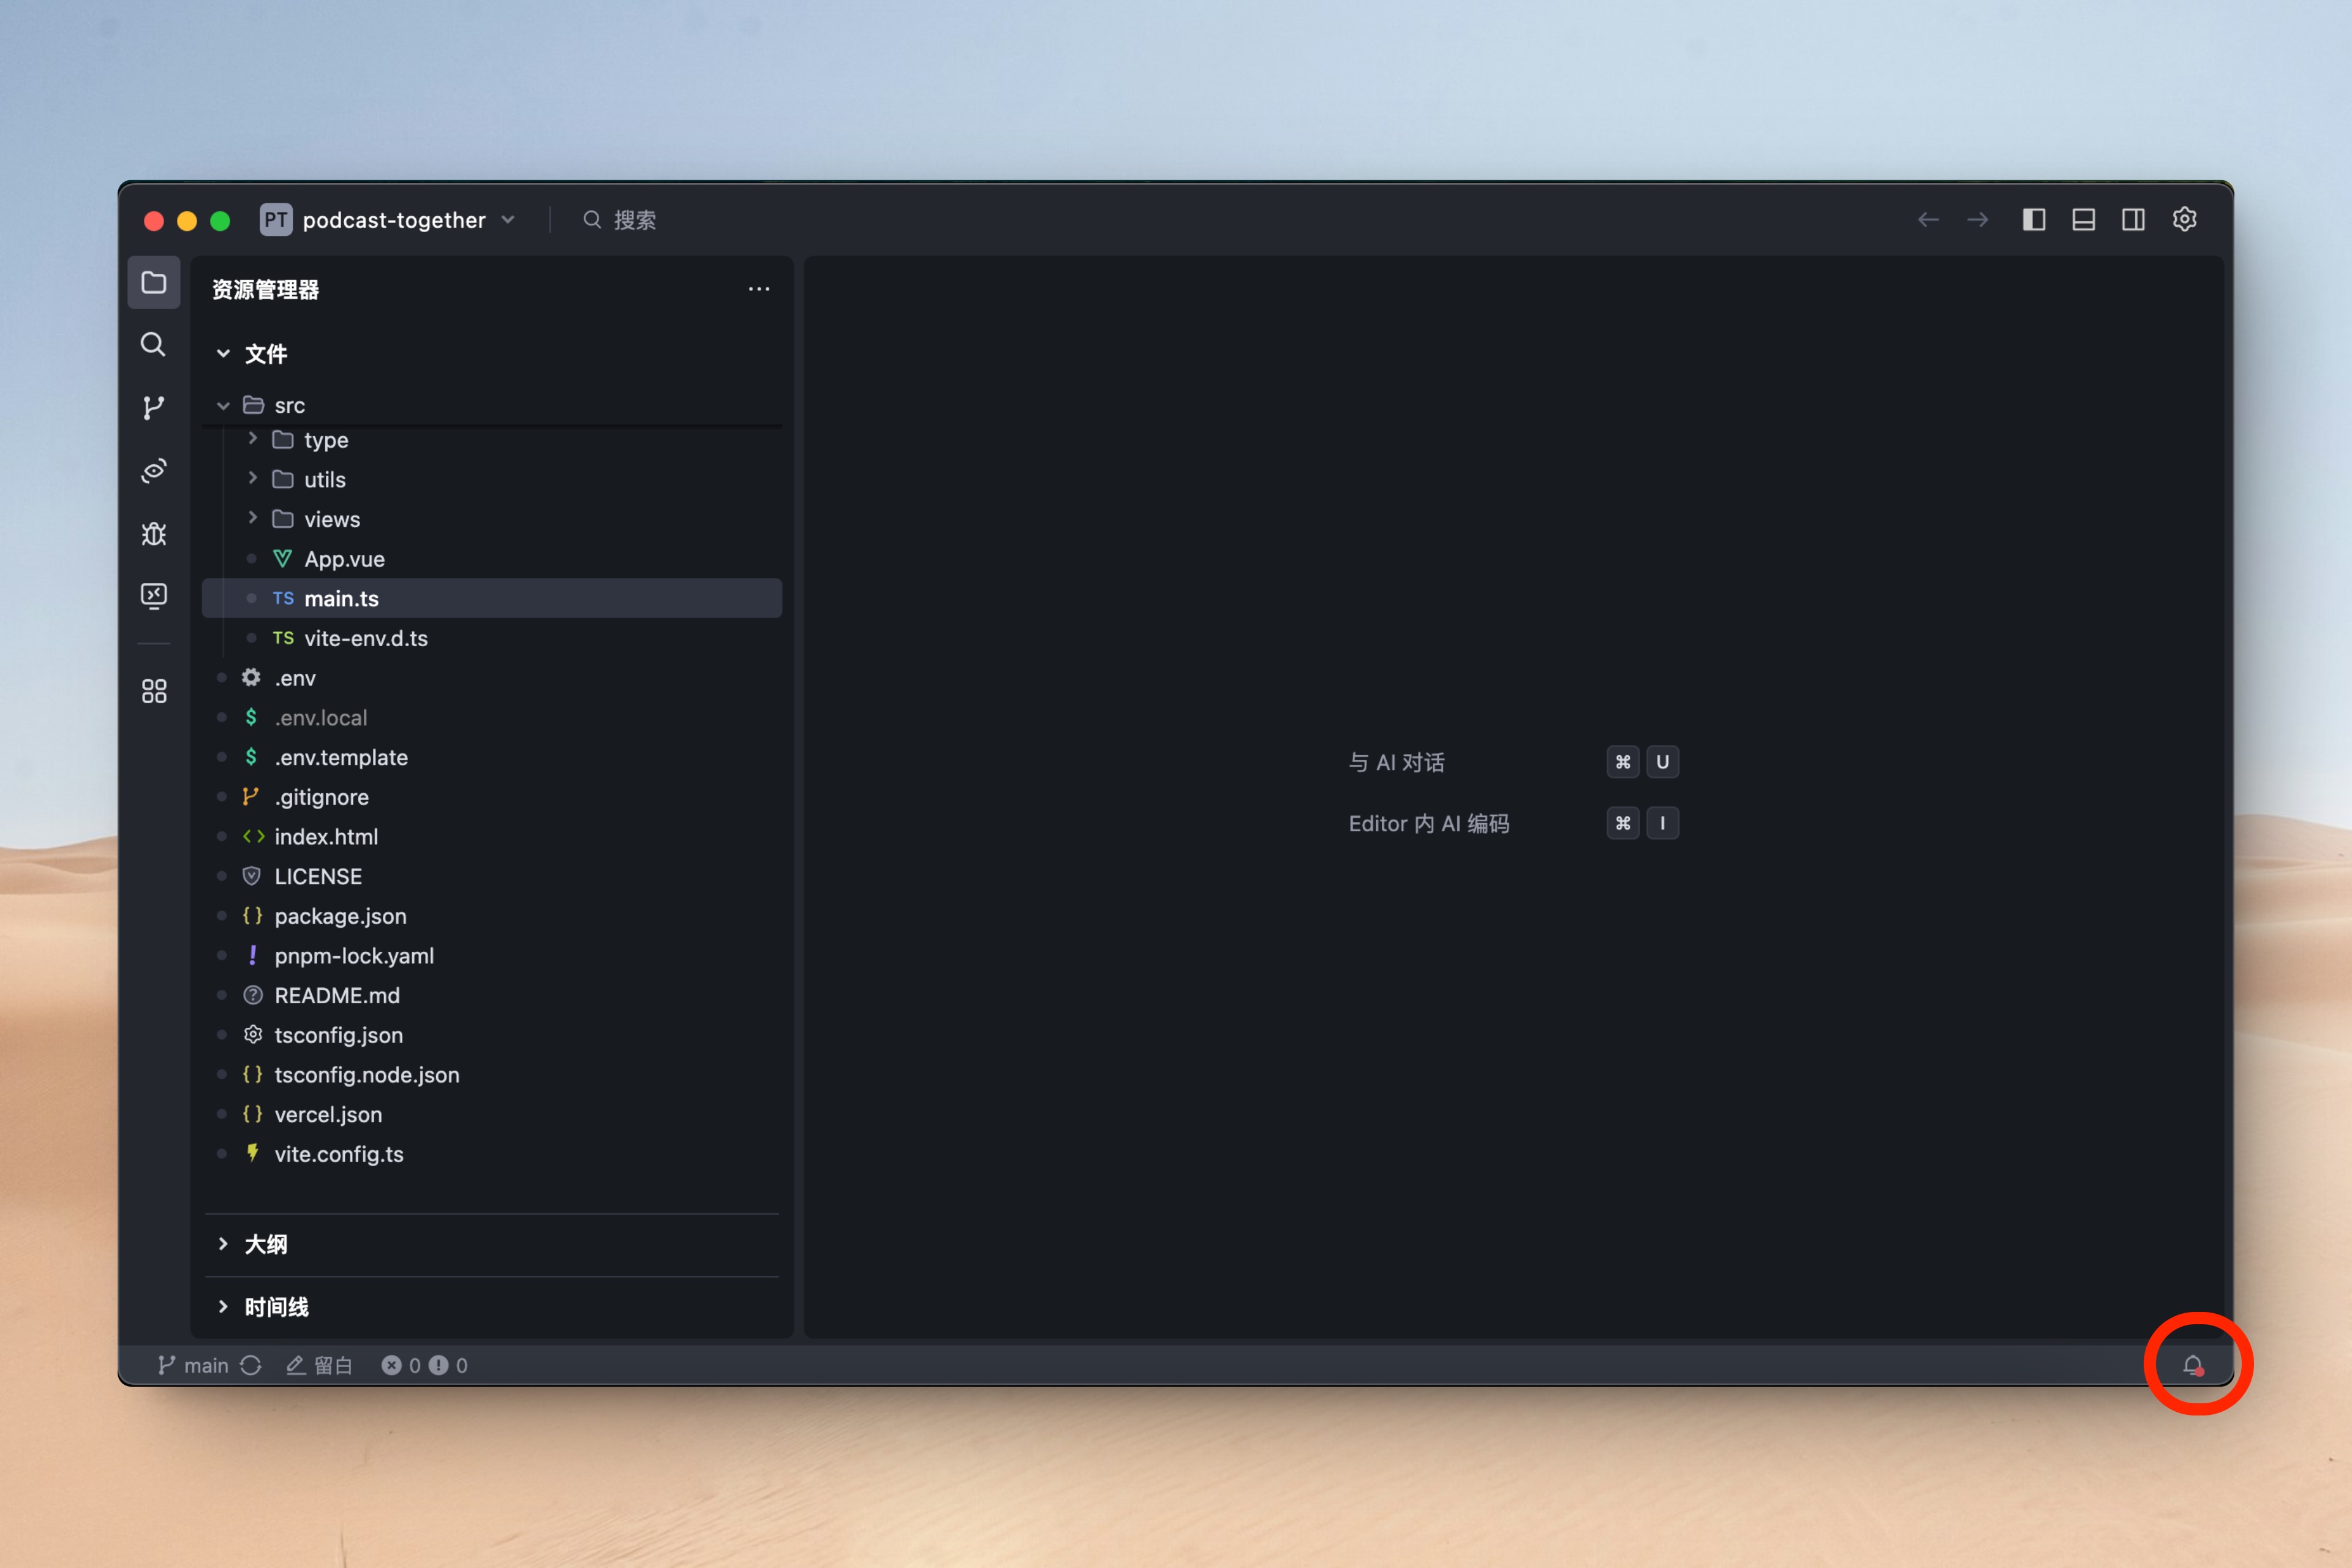The height and width of the screenshot is (1568, 2352).
Task: Select the package.json file
Action: coord(340,916)
